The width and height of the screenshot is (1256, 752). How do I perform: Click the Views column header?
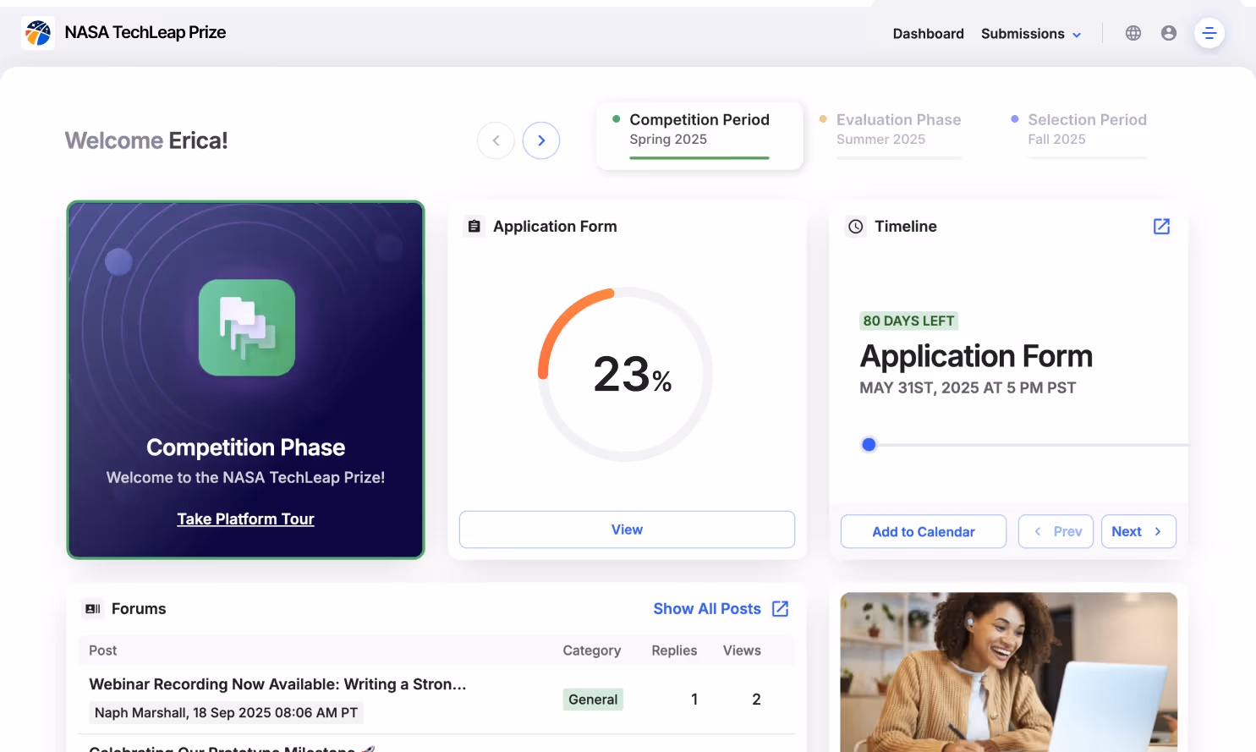tap(742, 650)
